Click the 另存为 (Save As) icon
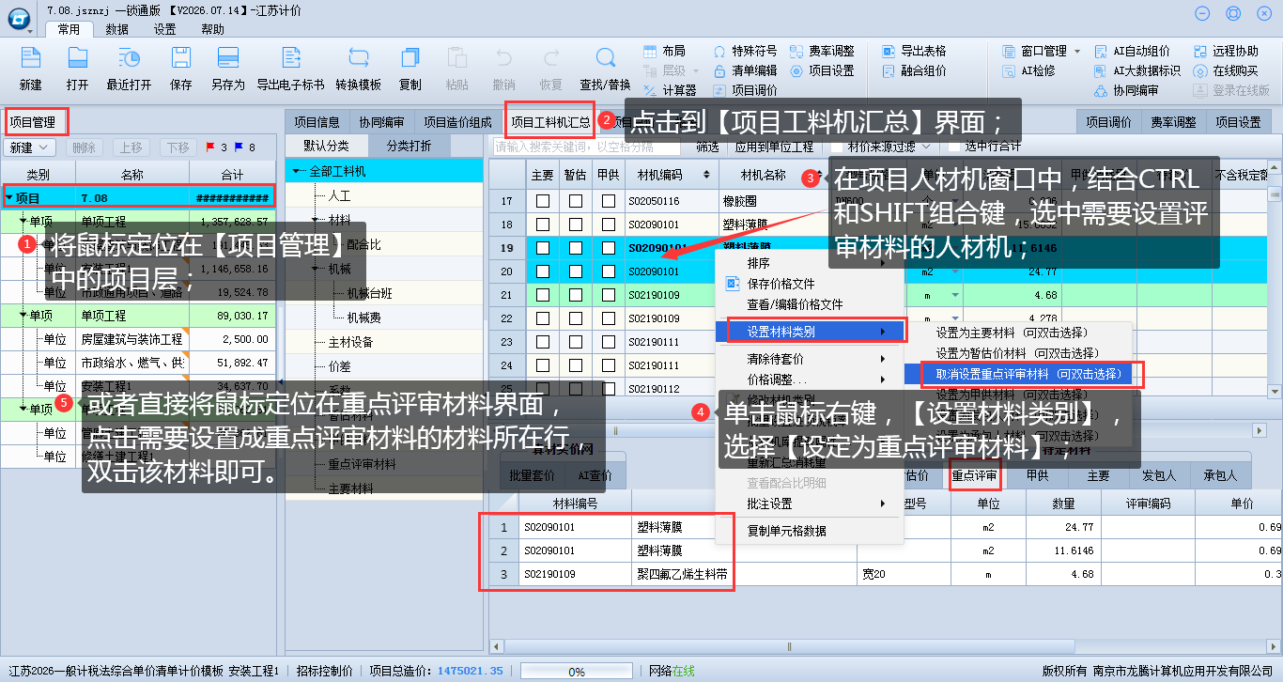The width and height of the screenshot is (1283, 682). click(227, 58)
